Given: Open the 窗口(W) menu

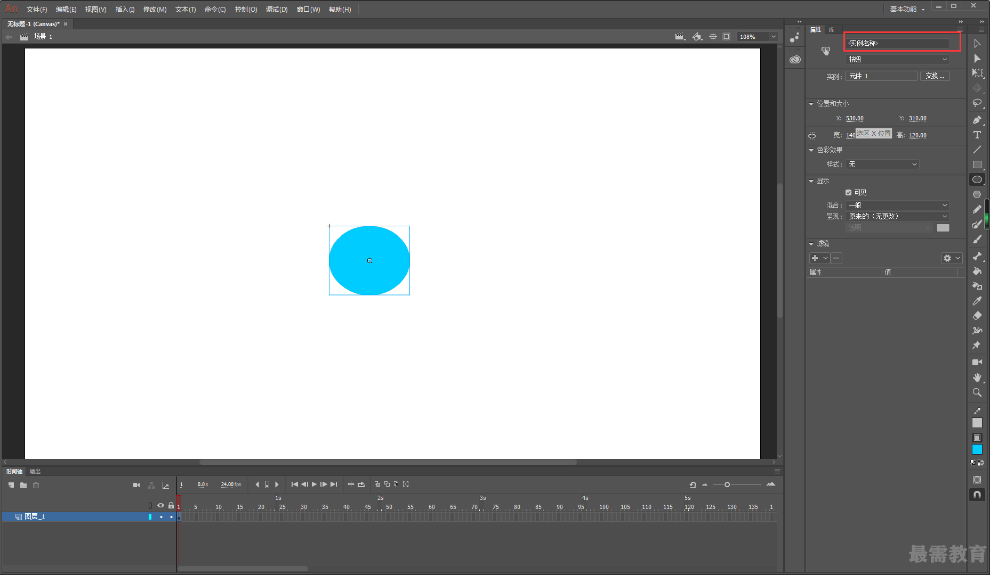Looking at the screenshot, I should coord(308,10).
